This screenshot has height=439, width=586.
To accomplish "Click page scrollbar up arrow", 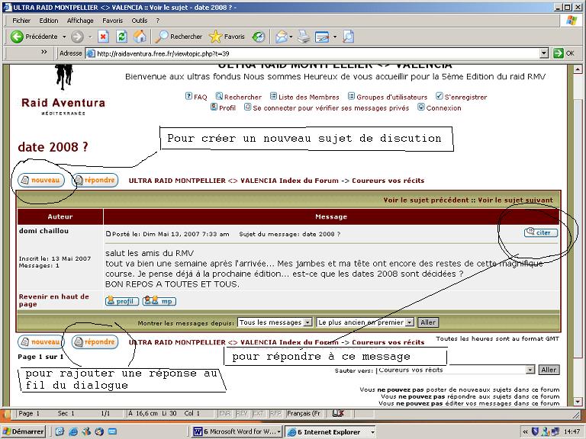I will 578,69.
